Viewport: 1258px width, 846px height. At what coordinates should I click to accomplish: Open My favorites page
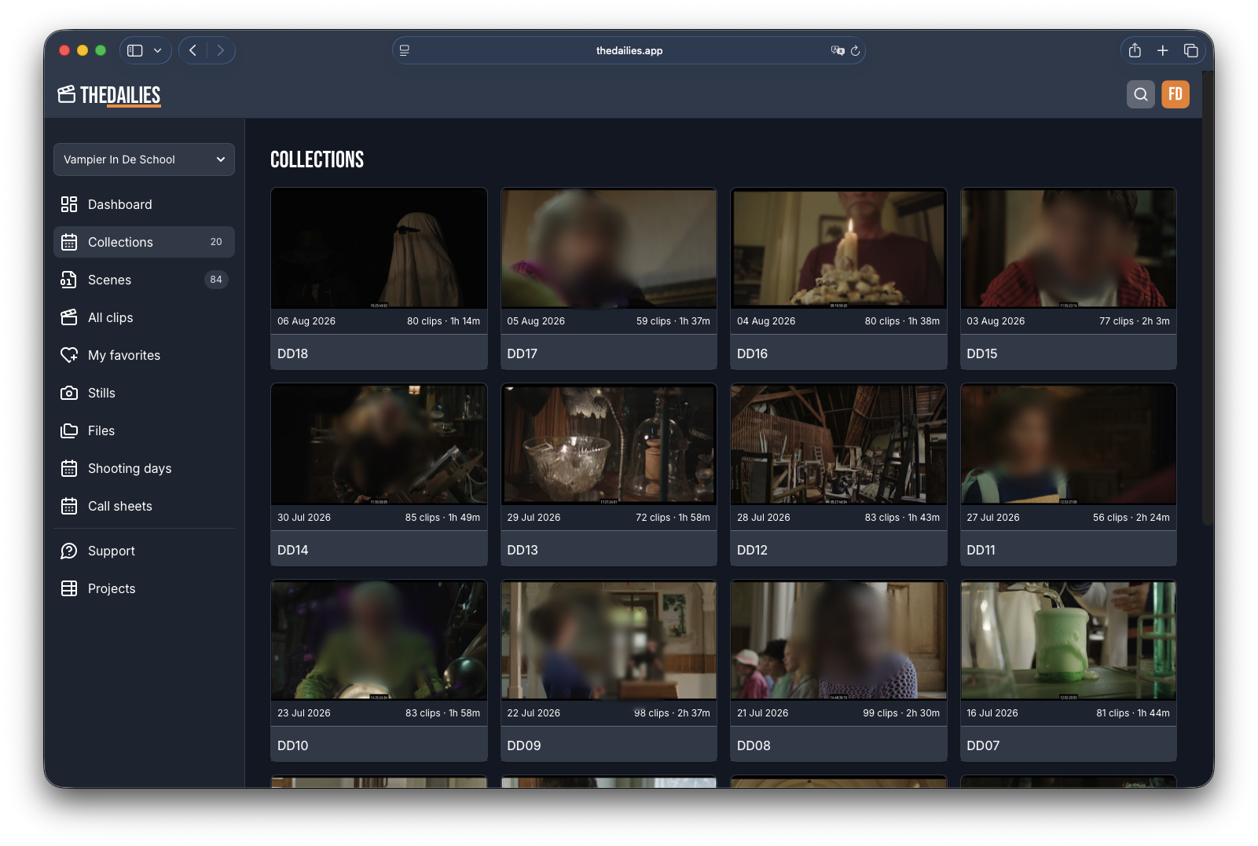pyautogui.click(x=144, y=355)
